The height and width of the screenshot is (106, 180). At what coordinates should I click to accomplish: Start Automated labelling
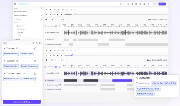(22, 102)
